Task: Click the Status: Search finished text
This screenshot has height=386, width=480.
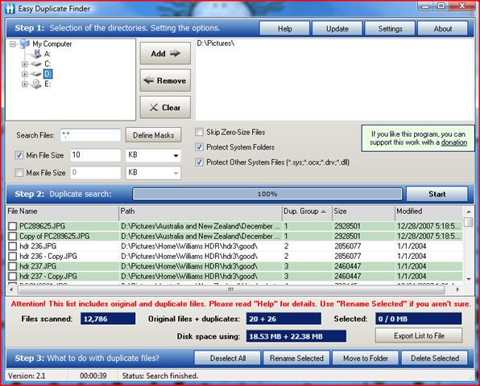Action: pos(160,376)
